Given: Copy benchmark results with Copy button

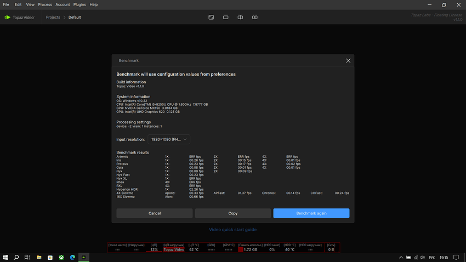Looking at the screenshot, I should [x=233, y=213].
